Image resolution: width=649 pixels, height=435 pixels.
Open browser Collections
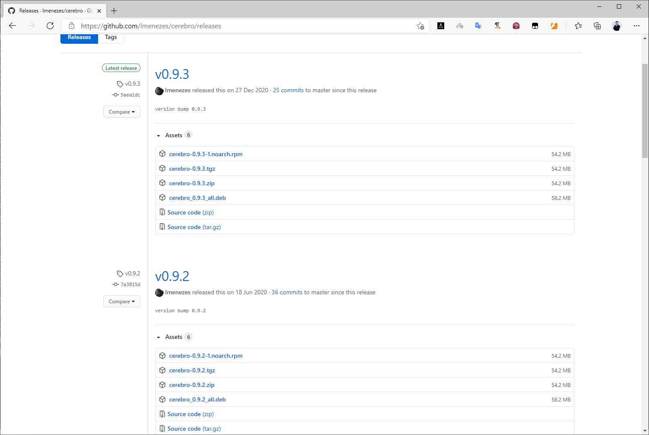pos(597,26)
